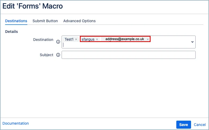Focus the Subject text input
Viewport: 209px width, 130px height.
pyautogui.click(x=129, y=55)
